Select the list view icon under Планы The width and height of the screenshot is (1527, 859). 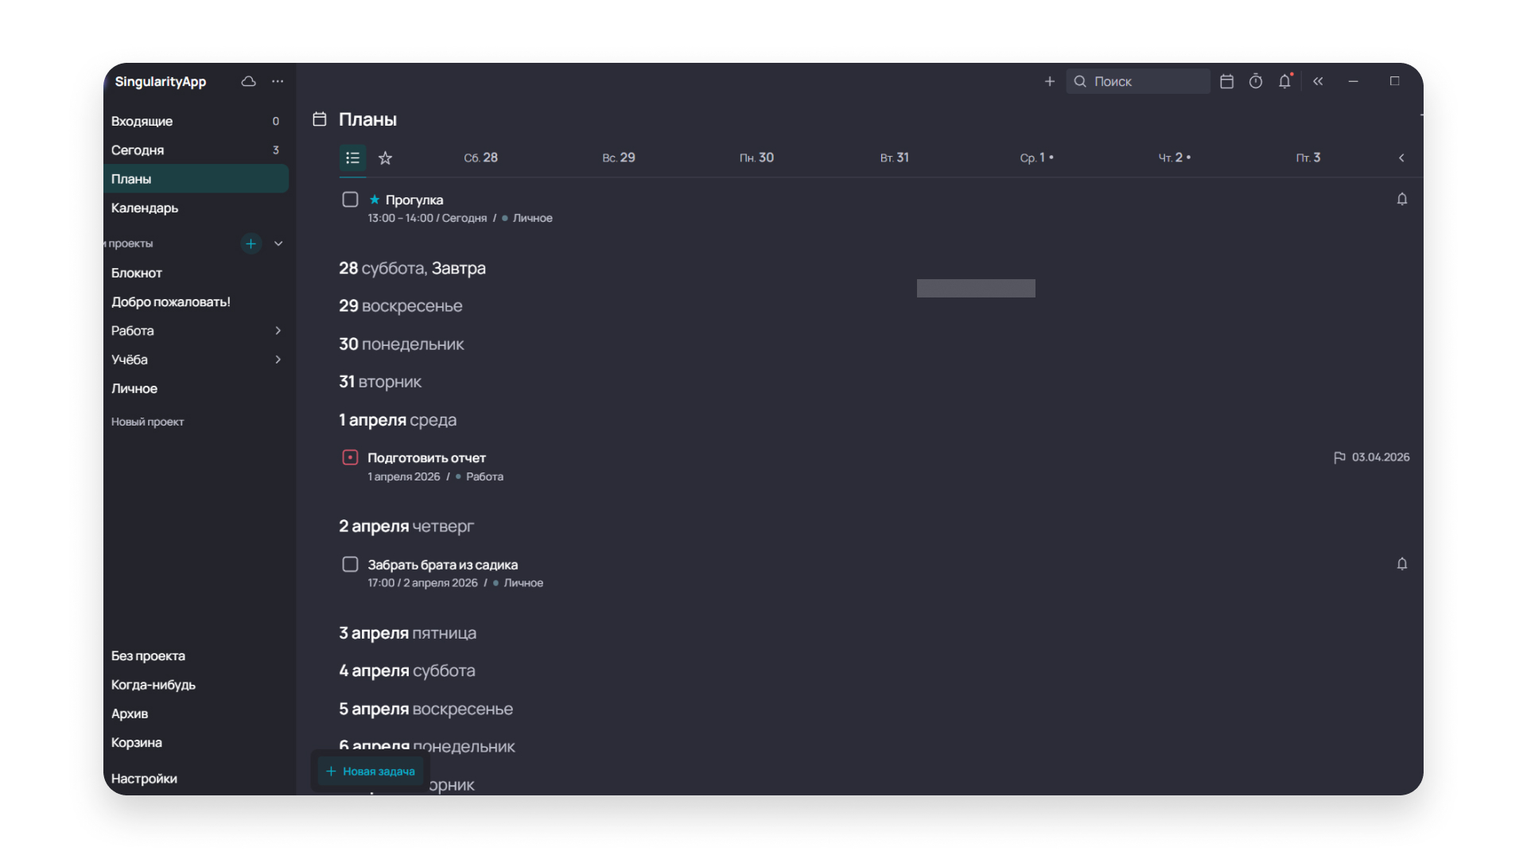coord(352,157)
